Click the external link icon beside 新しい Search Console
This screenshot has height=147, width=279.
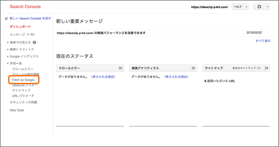tap(6, 18)
